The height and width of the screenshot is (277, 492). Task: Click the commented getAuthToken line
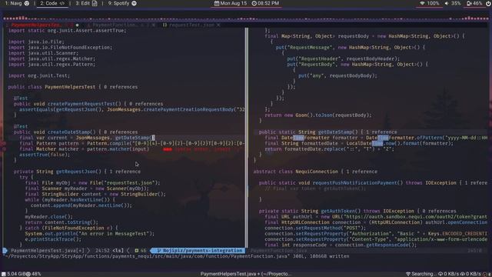(315, 189)
